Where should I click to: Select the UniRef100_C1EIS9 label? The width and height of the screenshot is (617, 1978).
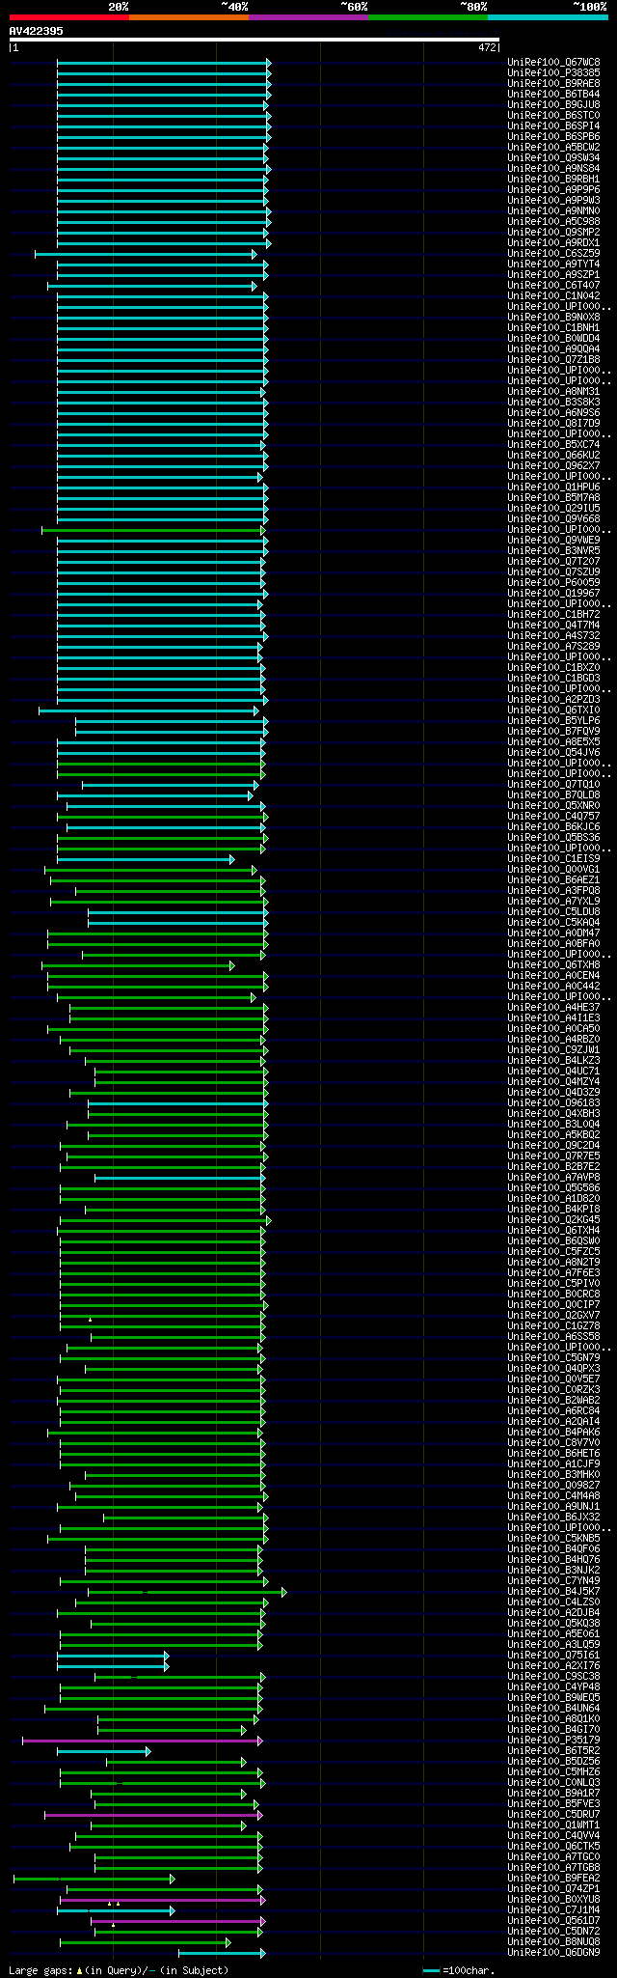553,859
